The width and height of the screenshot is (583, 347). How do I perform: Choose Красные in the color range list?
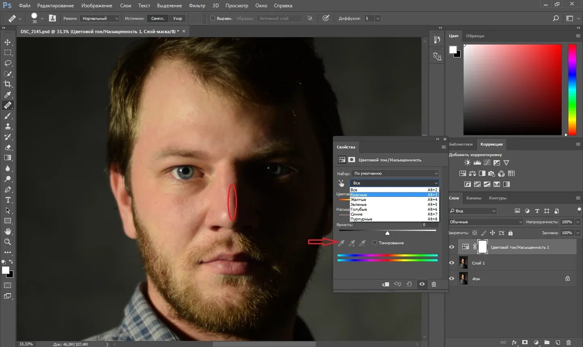394,195
